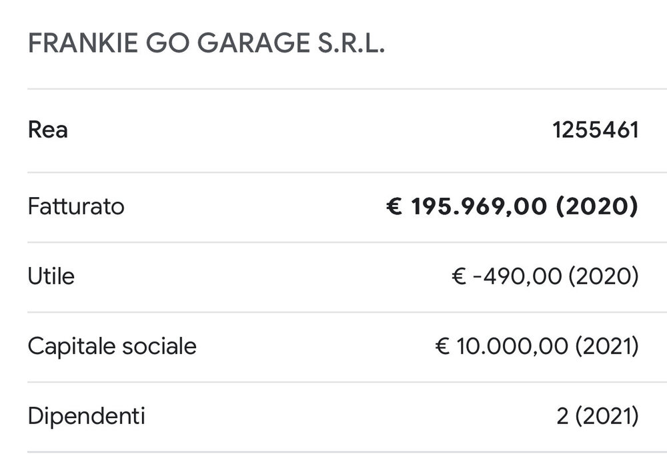Screen dimensions: 667x454
Task: Click the € -490,00 (2020) profit value
Action: tap(545, 277)
